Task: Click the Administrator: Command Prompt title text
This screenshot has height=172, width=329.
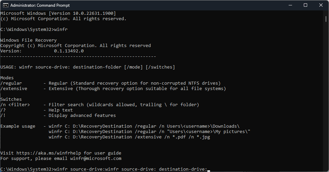Action: [40, 5]
